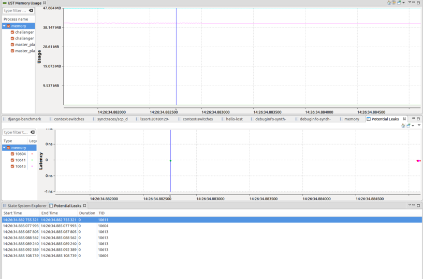Click the home icon in the Potential Leaks chart toolbar
423x279 pixels.
(403, 125)
